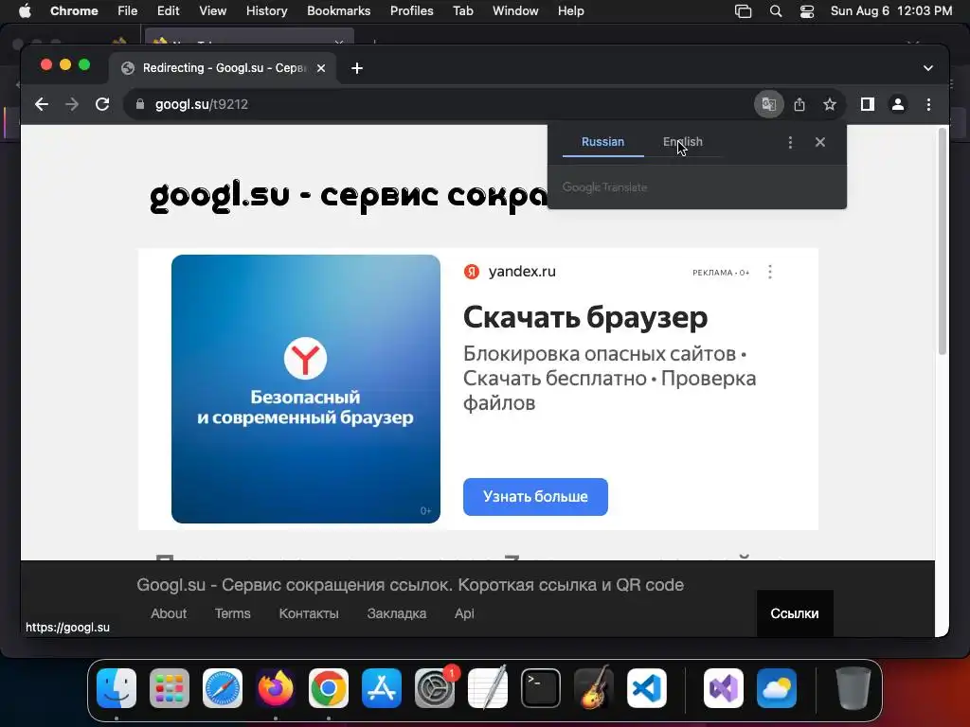
Task: Select the Russian language tab
Action: pos(602,142)
